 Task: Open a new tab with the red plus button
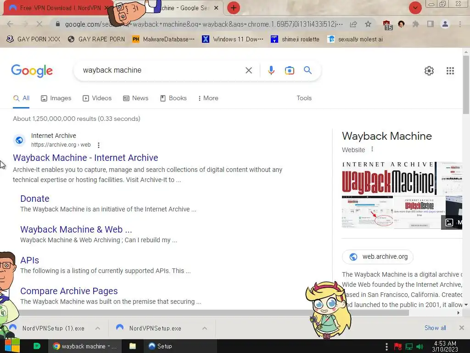click(x=233, y=8)
